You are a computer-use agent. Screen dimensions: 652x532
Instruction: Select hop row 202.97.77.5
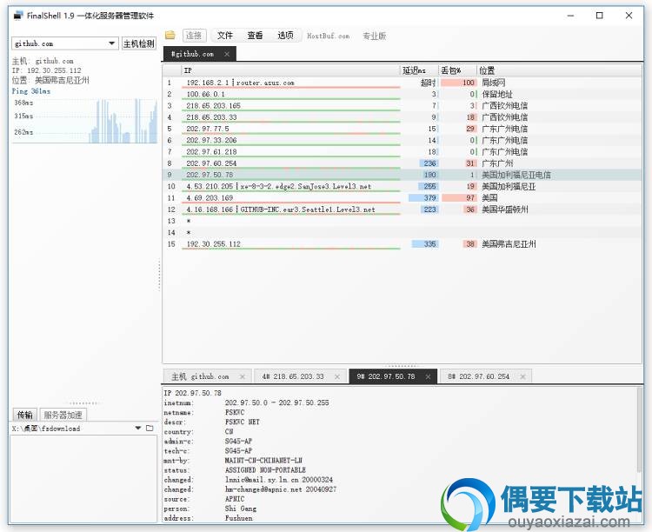pos(402,129)
